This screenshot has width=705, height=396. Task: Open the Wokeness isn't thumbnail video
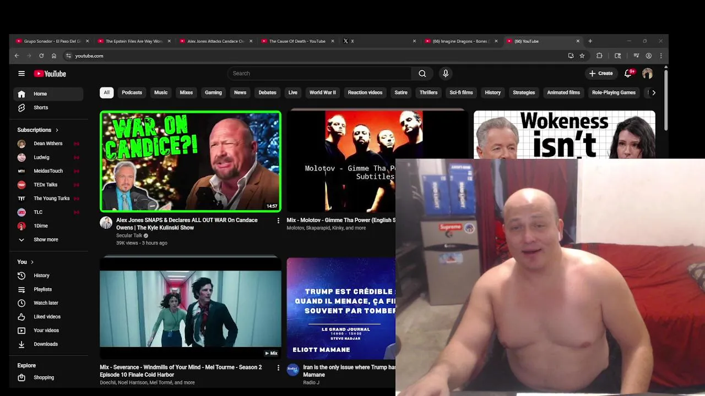565,135
